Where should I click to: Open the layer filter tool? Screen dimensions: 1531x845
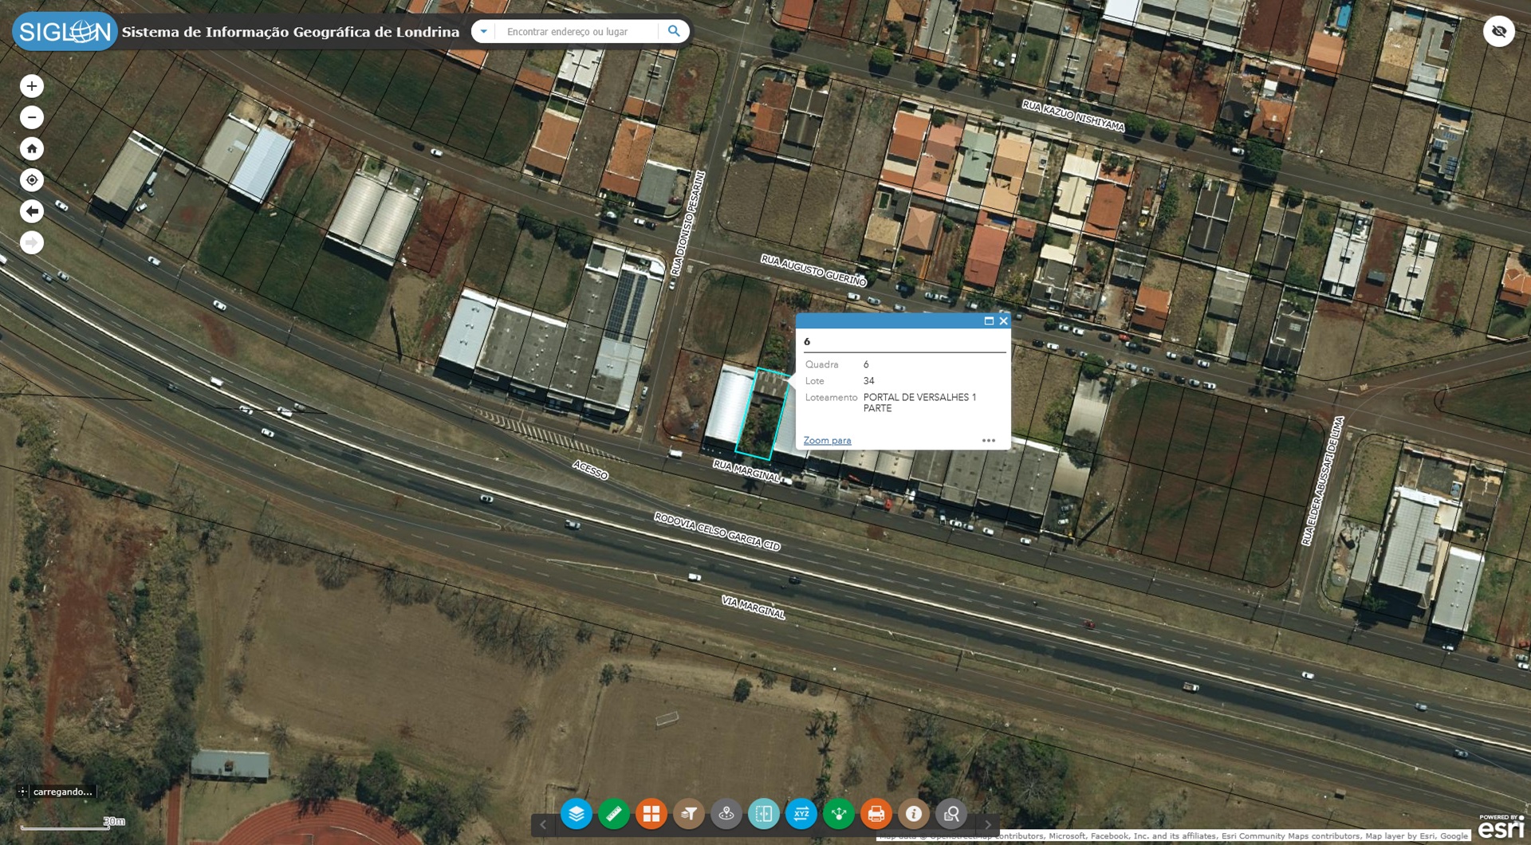(x=689, y=814)
